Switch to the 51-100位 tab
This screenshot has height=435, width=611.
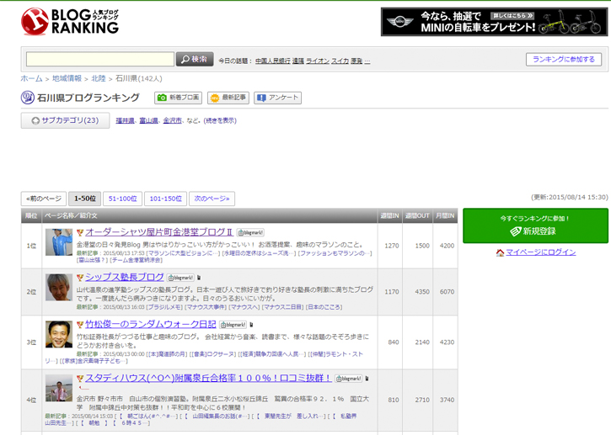(x=122, y=199)
